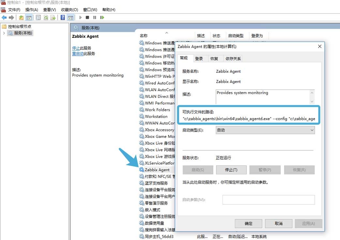Open the 窗口(W) menu
The image size is (340, 240).
point(90,10)
